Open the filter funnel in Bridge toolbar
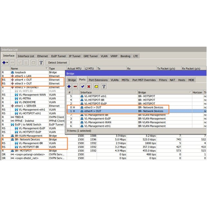The height and width of the screenshot is (207, 207). [x=104, y=86]
